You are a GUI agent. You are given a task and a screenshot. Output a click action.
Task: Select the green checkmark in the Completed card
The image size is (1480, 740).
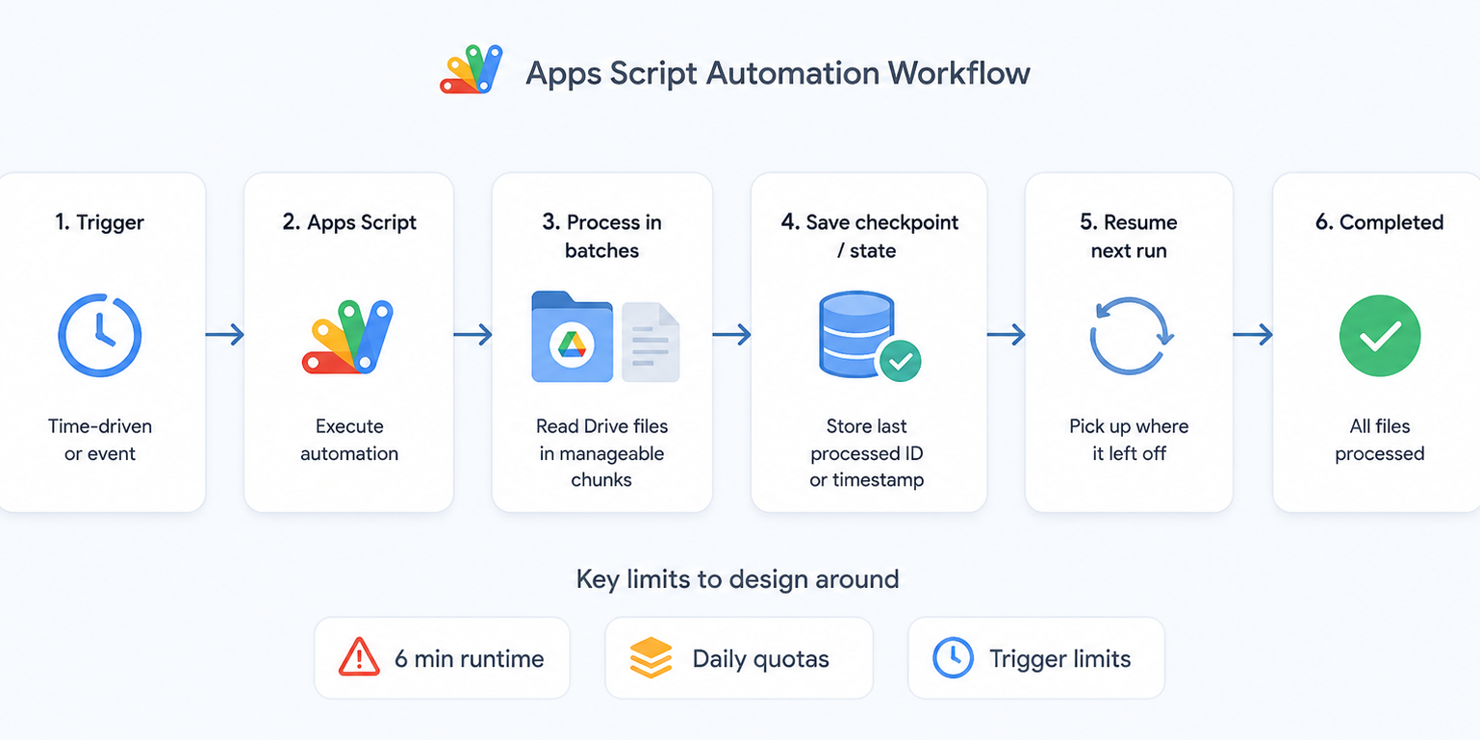pyautogui.click(x=1380, y=336)
